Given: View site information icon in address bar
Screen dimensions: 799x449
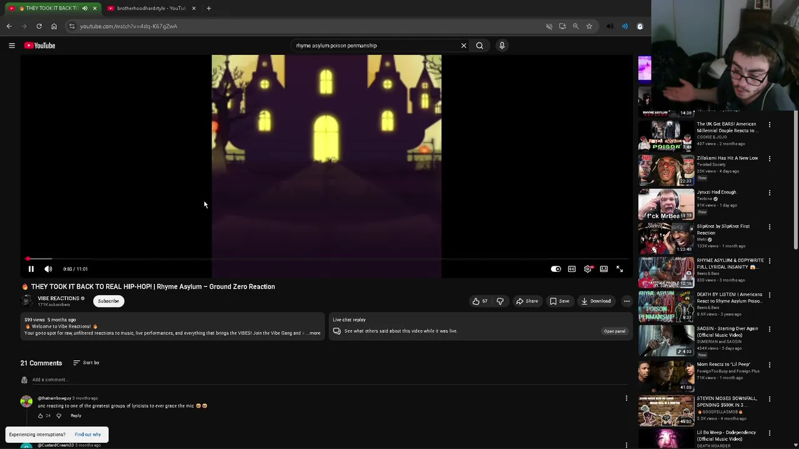Looking at the screenshot, I should click(72, 26).
